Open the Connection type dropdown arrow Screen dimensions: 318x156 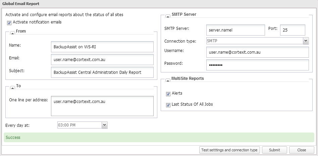point(306,41)
